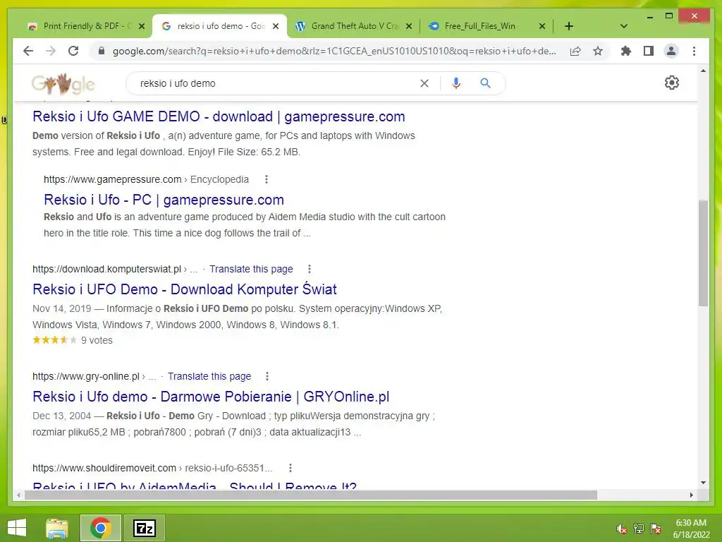Open more options for gry-online result
Viewport: 722px width, 542px height.
point(267,376)
